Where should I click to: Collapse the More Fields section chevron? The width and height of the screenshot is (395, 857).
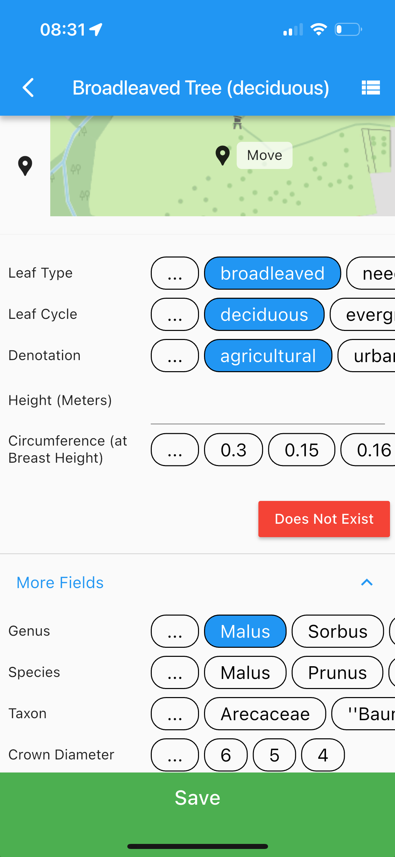pos(367,582)
